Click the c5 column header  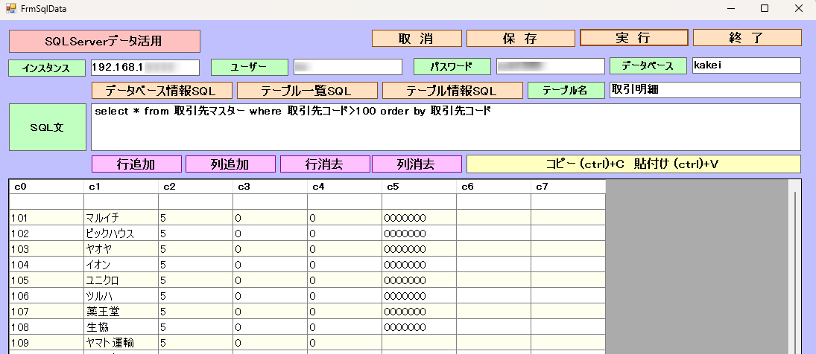click(x=419, y=187)
